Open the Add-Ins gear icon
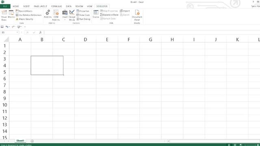 [48, 14]
